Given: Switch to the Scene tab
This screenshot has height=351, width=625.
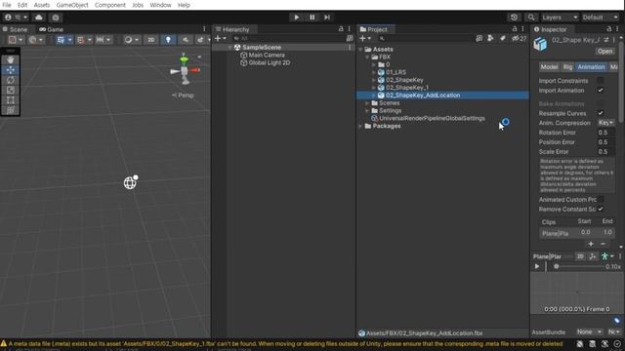Looking at the screenshot, I should point(16,29).
